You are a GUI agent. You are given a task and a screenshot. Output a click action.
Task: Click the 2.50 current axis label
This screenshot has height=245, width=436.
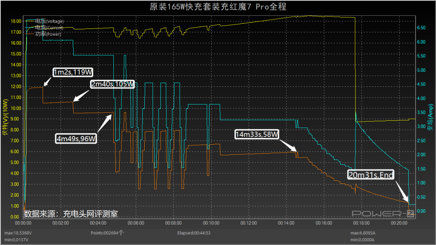point(421,140)
